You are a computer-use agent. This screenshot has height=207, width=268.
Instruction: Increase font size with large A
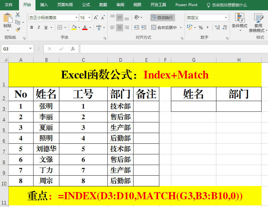pyautogui.click(x=96, y=18)
